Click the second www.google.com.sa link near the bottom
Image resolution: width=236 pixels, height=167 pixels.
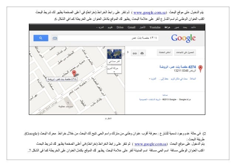(151, 144)
